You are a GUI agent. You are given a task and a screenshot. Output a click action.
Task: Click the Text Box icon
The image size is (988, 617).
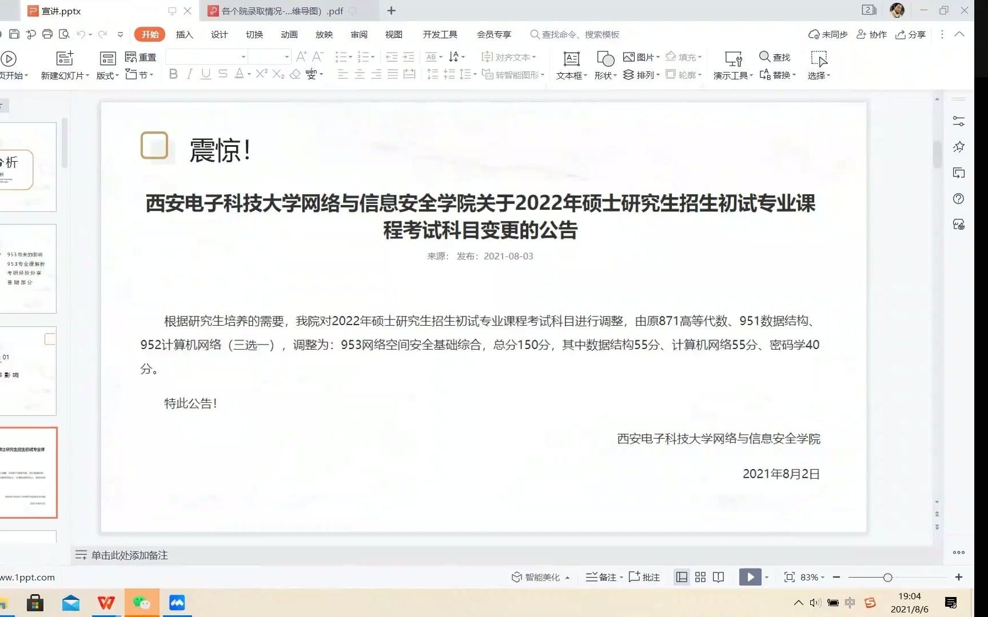point(572,59)
